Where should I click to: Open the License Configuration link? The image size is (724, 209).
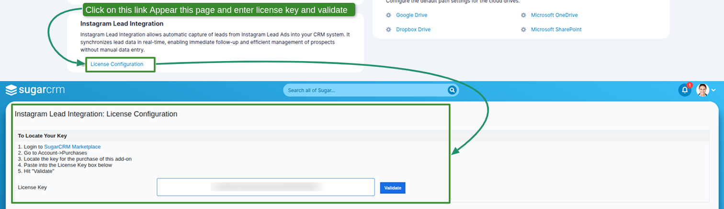tap(117, 64)
